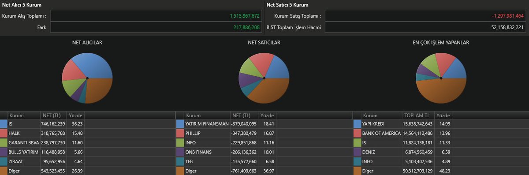The height and width of the screenshot is (175, 529).
Task: Sort most active table by Yüzde header
Action: (x=443, y=115)
